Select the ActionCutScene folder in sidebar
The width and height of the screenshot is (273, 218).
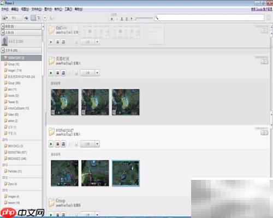[16, 108]
